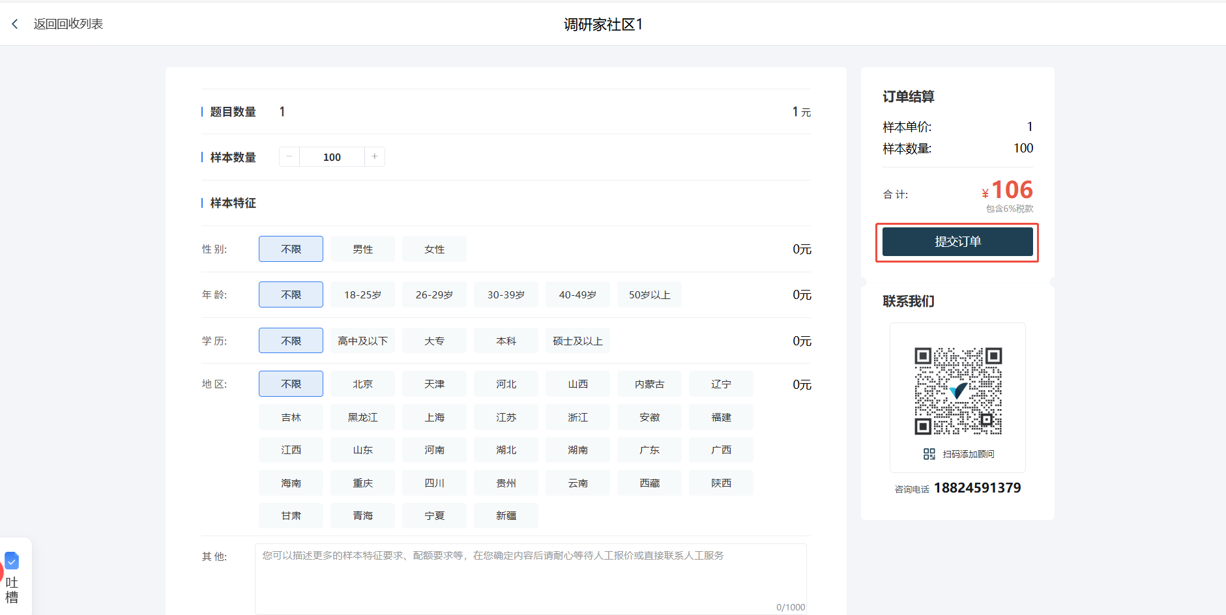Select 女性 gender option
Viewport: 1226px width, 615px height.
coord(434,250)
